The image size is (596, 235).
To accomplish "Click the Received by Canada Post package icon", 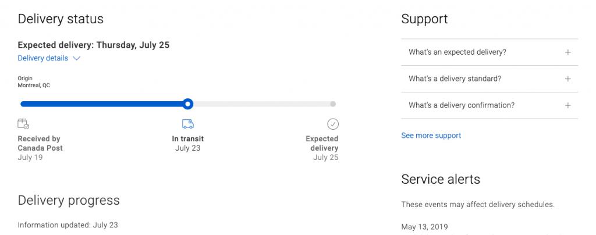I will tap(23, 123).
